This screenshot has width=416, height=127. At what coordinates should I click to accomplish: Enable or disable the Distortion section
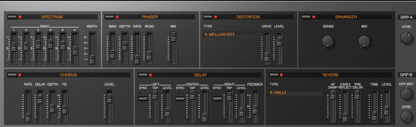[x=207, y=17]
